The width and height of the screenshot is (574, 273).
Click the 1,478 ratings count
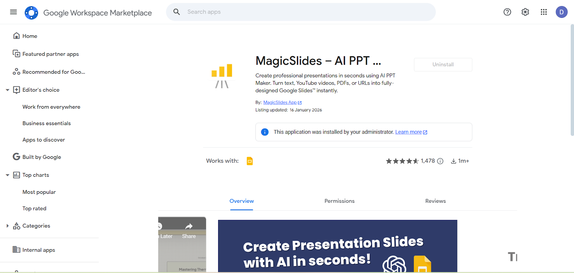point(428,161)
